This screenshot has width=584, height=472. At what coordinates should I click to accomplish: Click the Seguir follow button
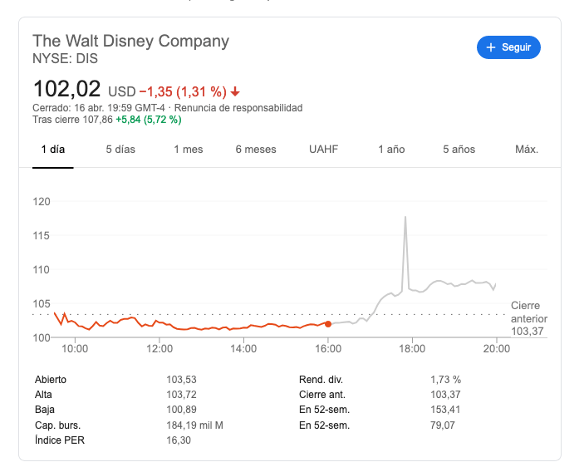(508, 47)
